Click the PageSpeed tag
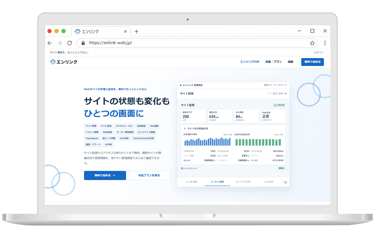The height and width of the screenshot is (233, 373). point(92,138)
